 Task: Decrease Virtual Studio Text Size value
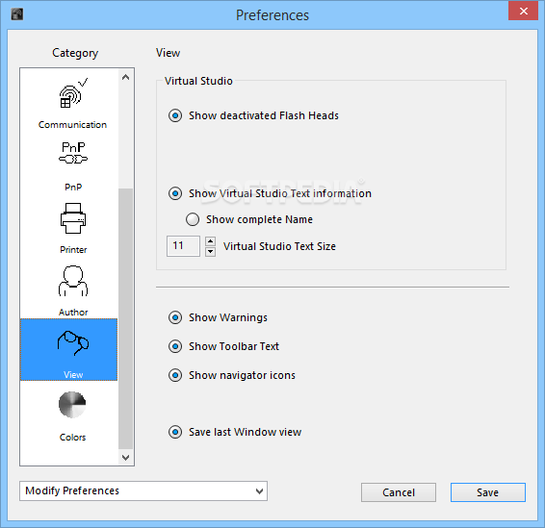tap(210, 251)
